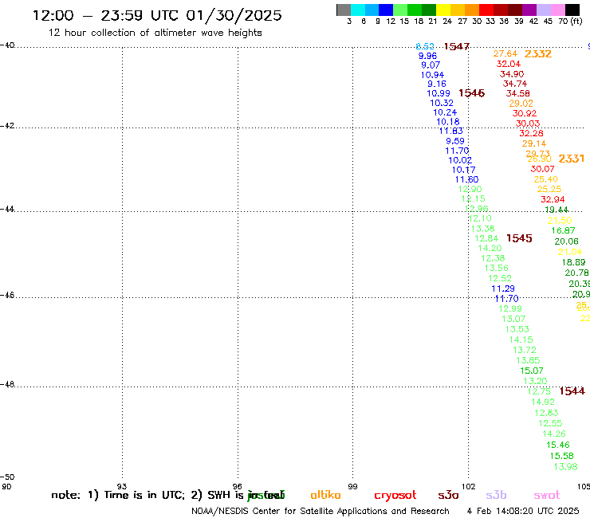590x518 pixels.
Task: Click the wave height value '15.58'
Action: 561,456
